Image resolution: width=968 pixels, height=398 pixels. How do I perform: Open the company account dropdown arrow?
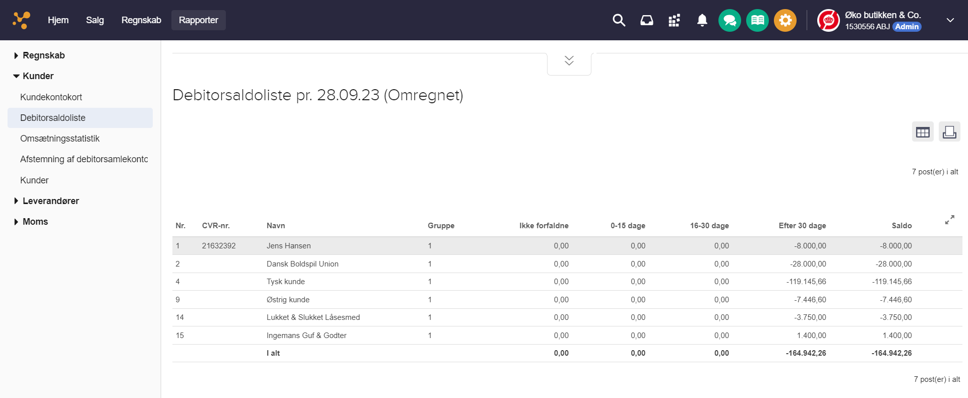click(950, 20)
